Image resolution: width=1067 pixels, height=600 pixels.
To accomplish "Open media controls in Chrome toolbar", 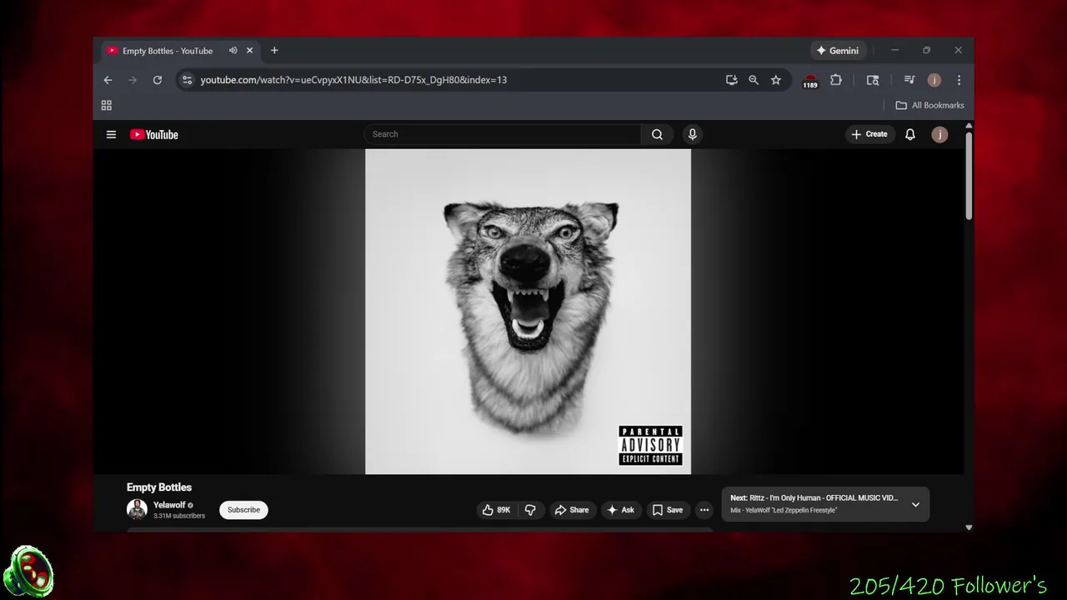I will 909,80.
